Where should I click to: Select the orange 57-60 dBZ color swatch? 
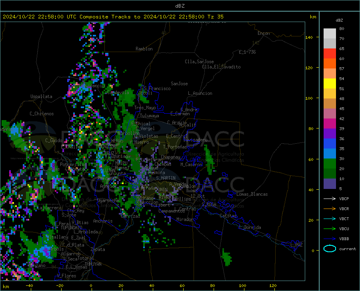click(x=330, y=64)
